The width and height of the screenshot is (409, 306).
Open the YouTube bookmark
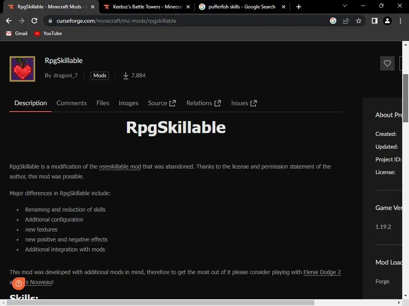pos(48,33)
